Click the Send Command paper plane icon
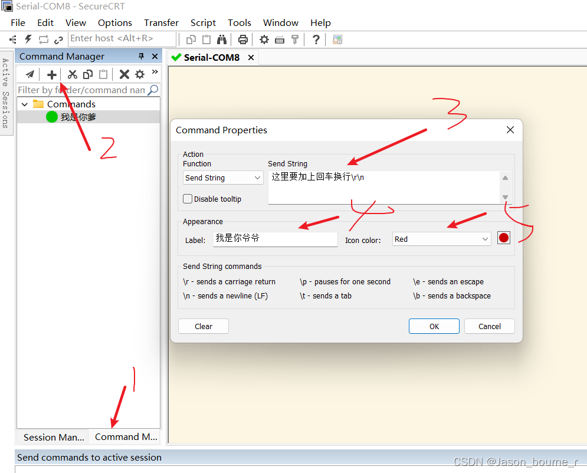587x473 pixels. coord(30,74)
